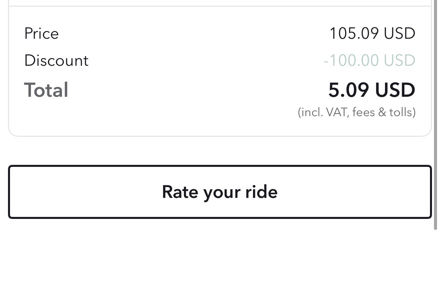Click the incl. VAT, fees & tolls note
The width and height of the screenshot is (440, 289).
coord(356,112)
